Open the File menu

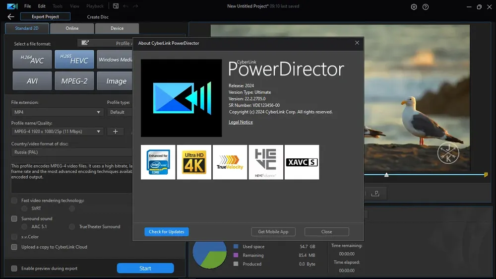click(x=27, y=6)
